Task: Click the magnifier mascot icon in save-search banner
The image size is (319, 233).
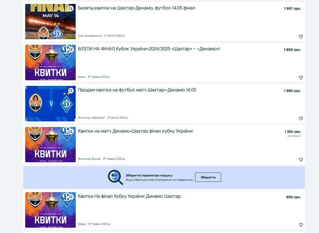Action: click(115, 177)
